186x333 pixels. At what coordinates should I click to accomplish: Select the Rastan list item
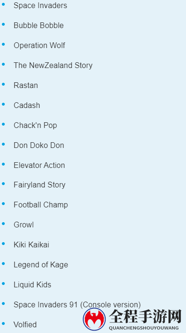(26, 85)
